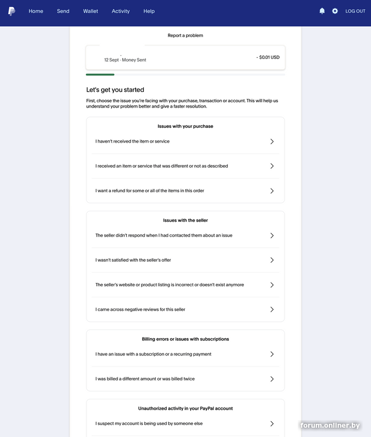Click the PayPal logo icon
The height and width of the screenshot is (437, 371).
click(11, 11)
